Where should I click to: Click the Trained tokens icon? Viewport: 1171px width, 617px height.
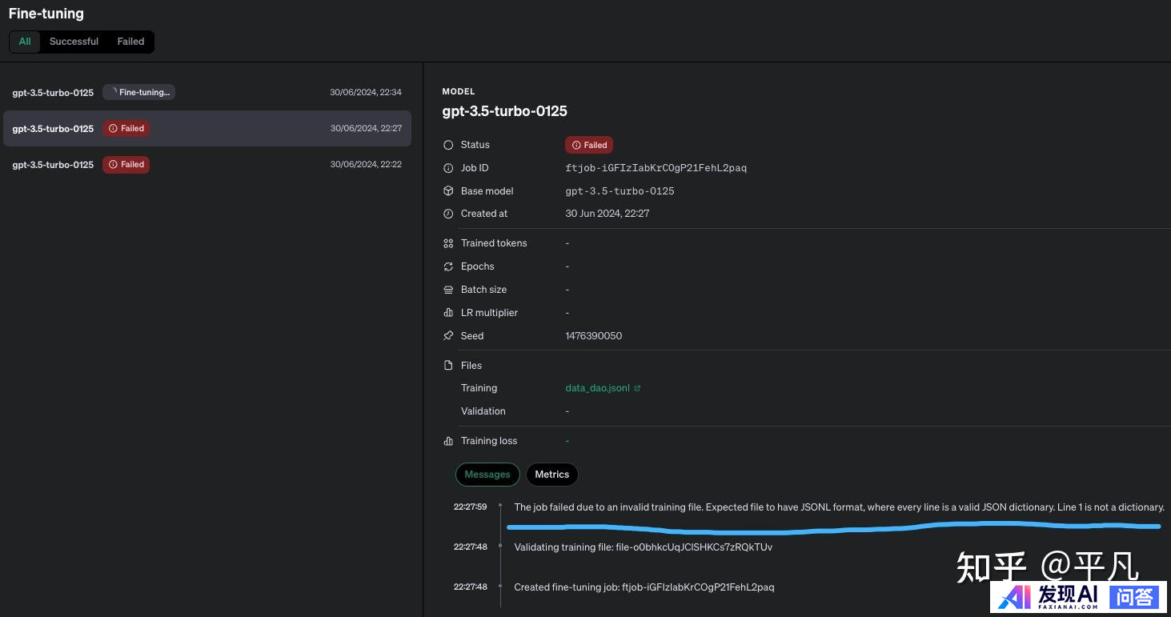(x=448, y=243)
